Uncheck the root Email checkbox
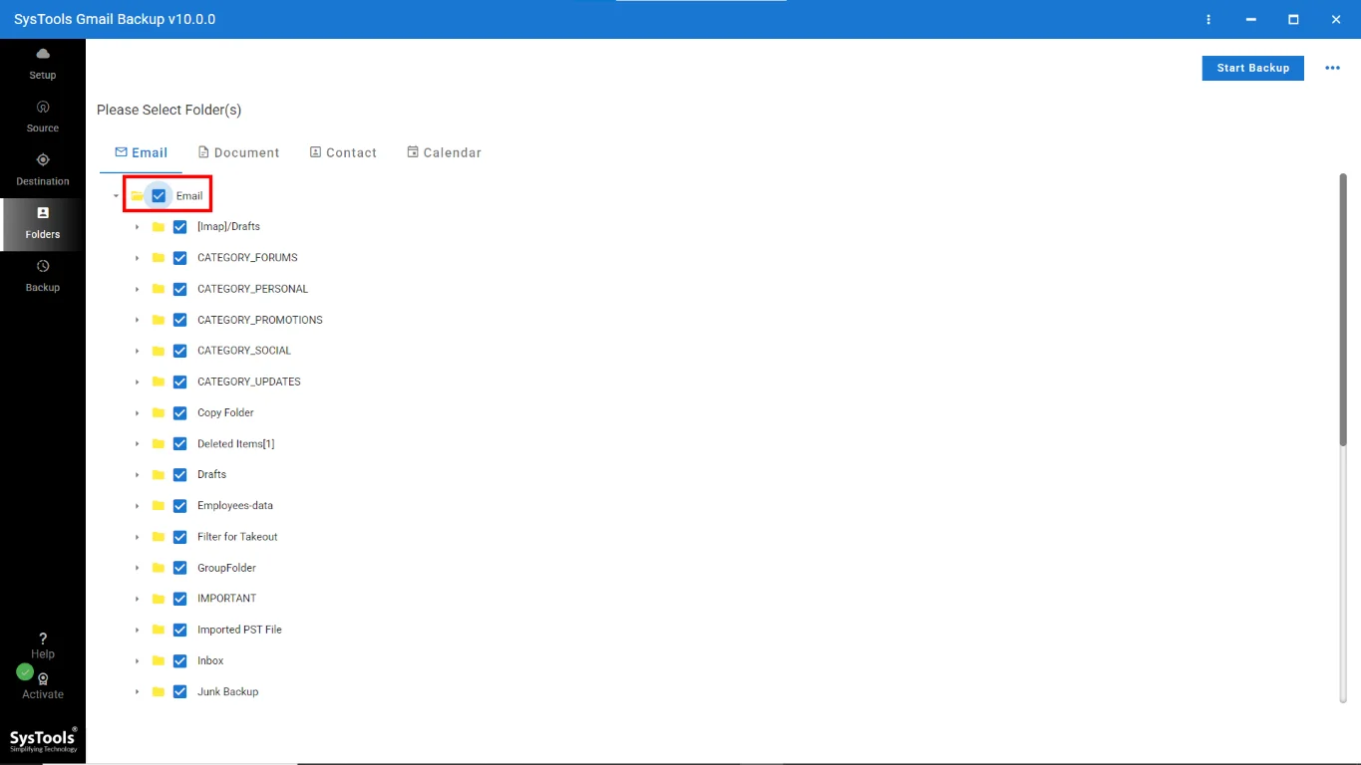Viewport: 1361px width, 765px height. [159, 196]
